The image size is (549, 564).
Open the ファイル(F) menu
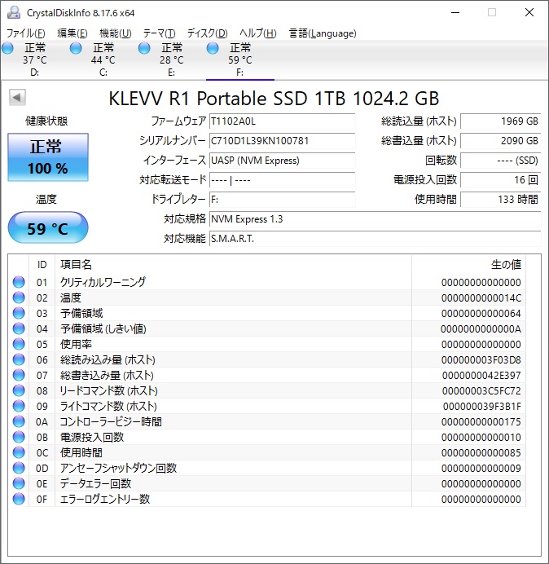point(26,33)
